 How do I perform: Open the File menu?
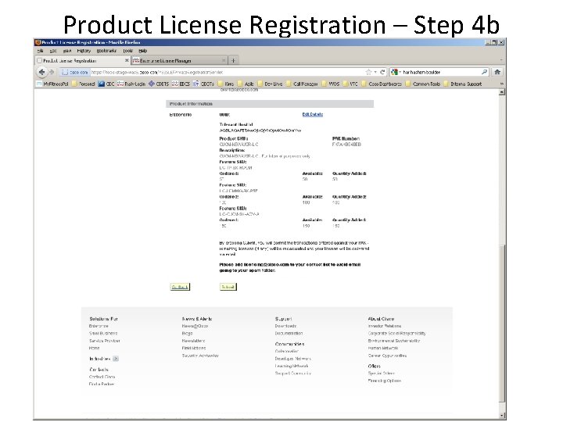(40, 51)
